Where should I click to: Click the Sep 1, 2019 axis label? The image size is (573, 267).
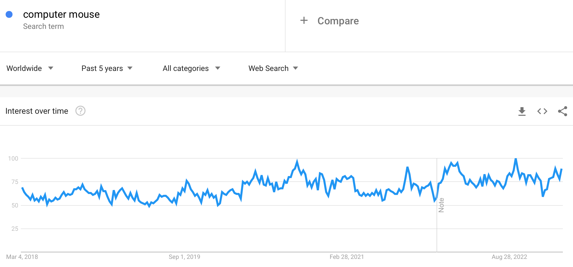pos(184,257)
